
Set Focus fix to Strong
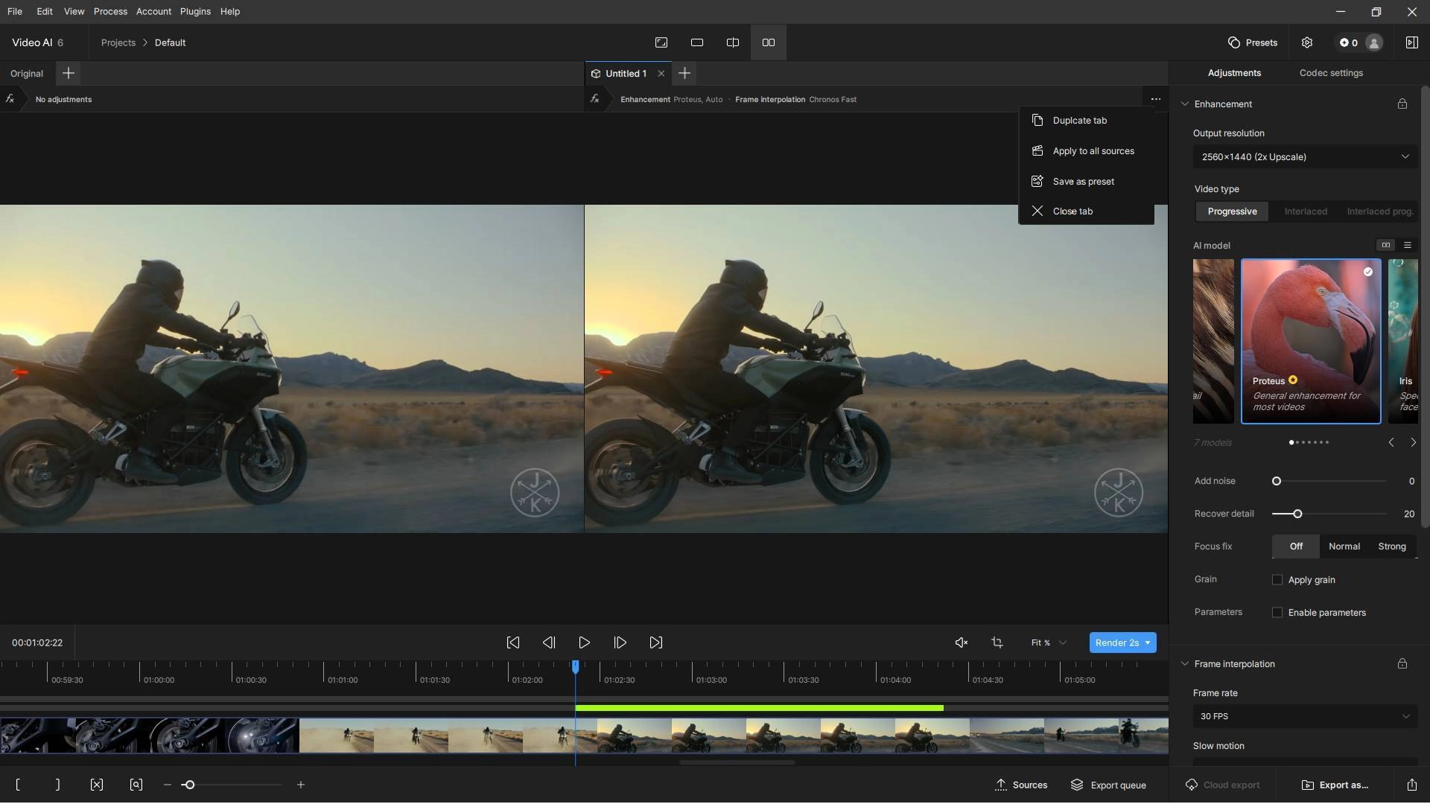[x=1392, y=546]
